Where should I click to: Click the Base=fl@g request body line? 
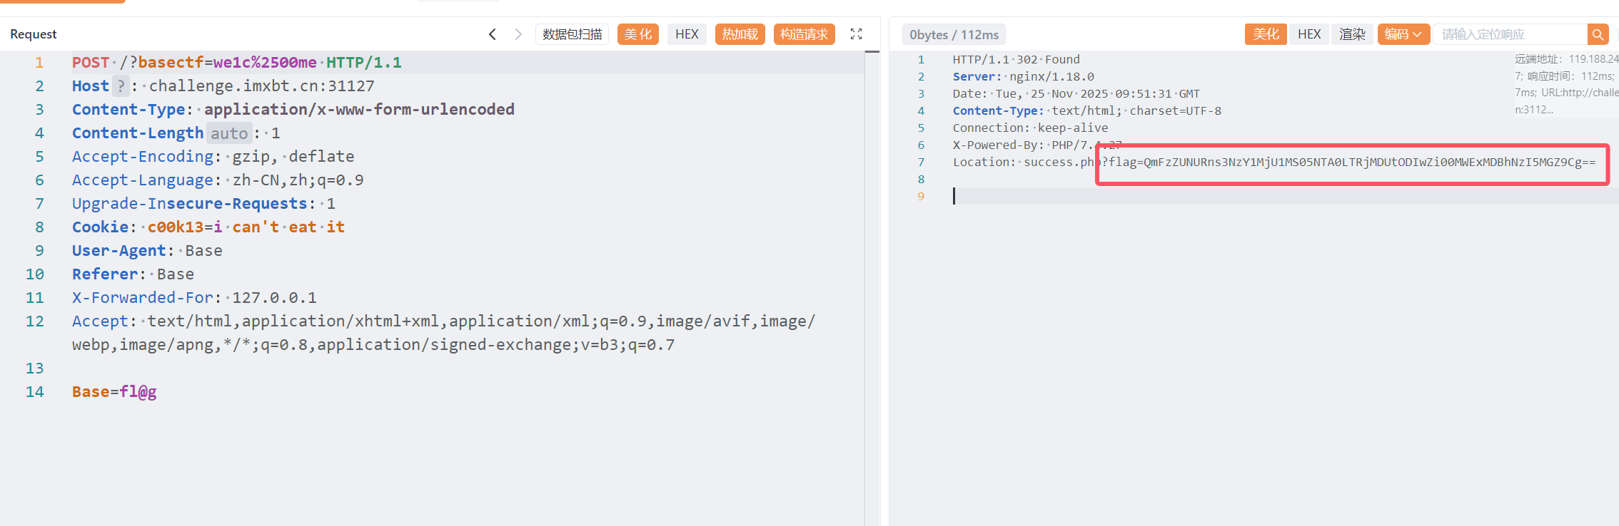click(114, 392)
